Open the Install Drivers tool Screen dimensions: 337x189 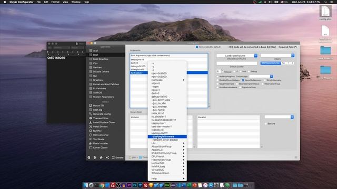click(100, 127)
